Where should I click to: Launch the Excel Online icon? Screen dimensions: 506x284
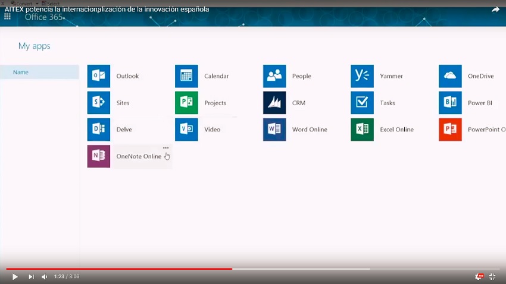coord(362,130)
